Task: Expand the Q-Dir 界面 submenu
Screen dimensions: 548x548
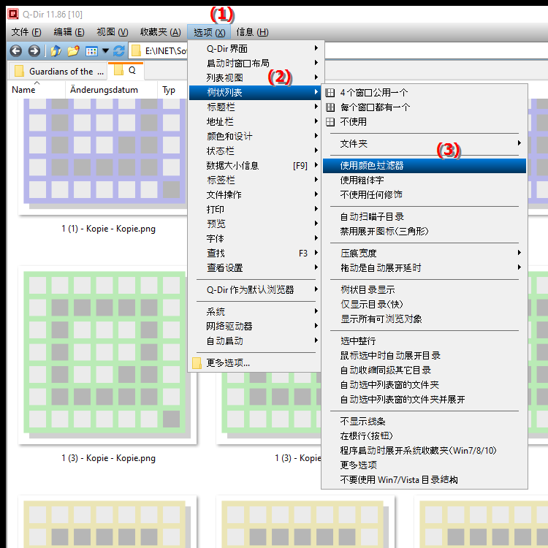Action: (x=255, y=48)
